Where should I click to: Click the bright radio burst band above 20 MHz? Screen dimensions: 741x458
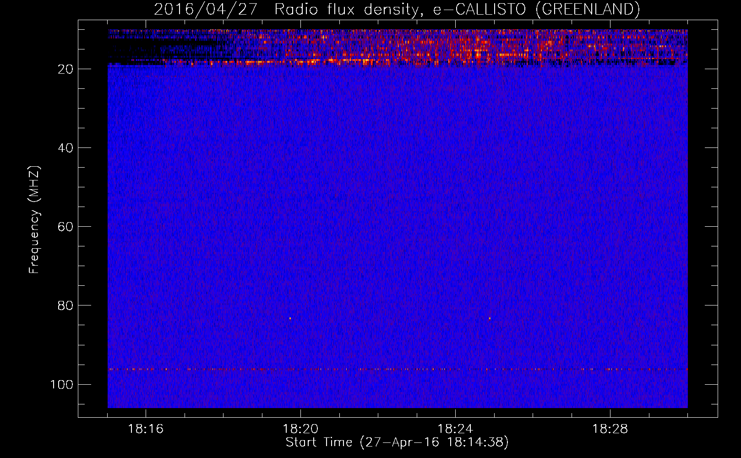pos(398,48)
